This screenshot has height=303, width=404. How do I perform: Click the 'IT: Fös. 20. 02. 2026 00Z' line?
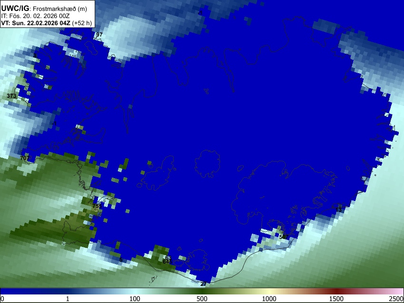pos(35,16)
